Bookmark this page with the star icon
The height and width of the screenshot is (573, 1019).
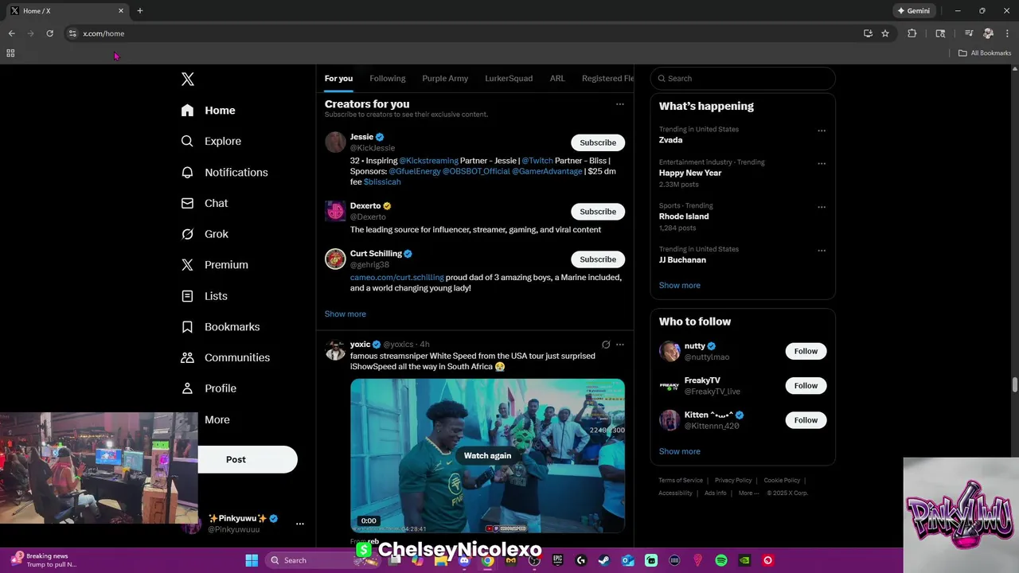pos(885,33)
